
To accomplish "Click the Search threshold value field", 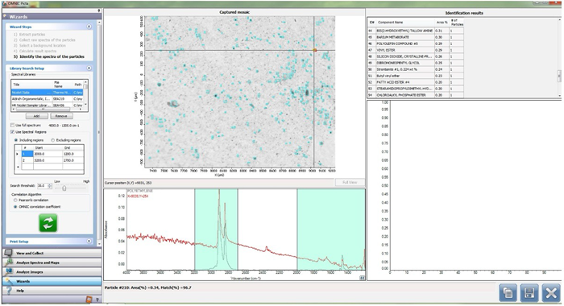I will tap(42, 186).
